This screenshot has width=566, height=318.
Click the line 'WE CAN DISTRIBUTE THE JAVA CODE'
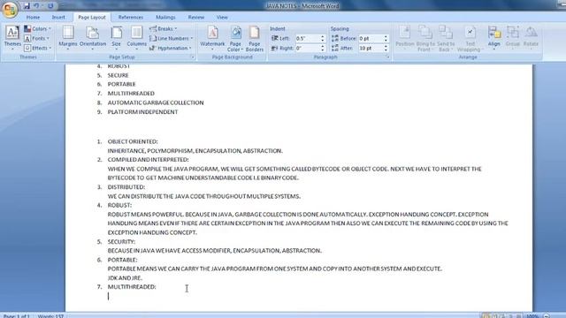point(204,196)
